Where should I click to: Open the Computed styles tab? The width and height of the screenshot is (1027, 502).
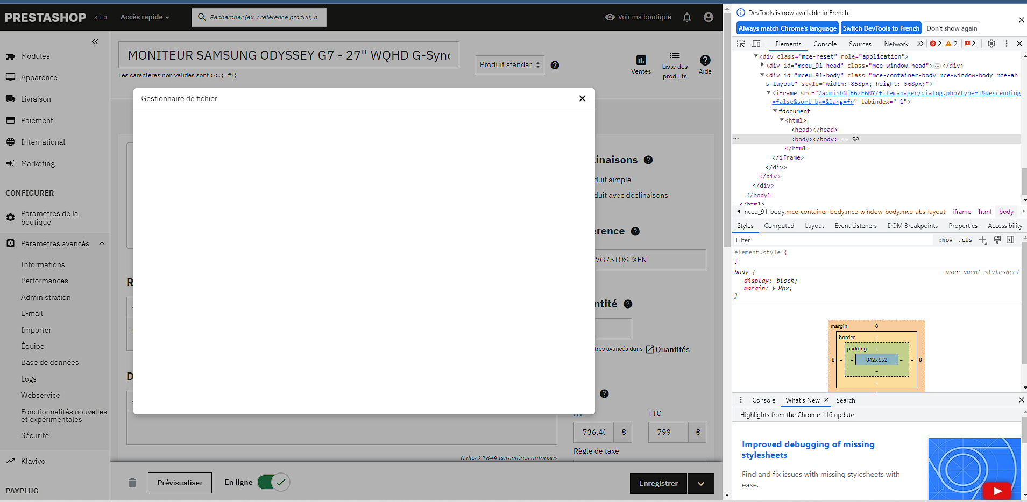coord(779,226)
